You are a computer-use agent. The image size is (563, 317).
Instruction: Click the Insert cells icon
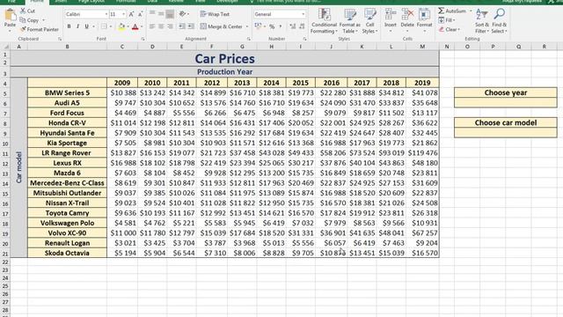391,15
